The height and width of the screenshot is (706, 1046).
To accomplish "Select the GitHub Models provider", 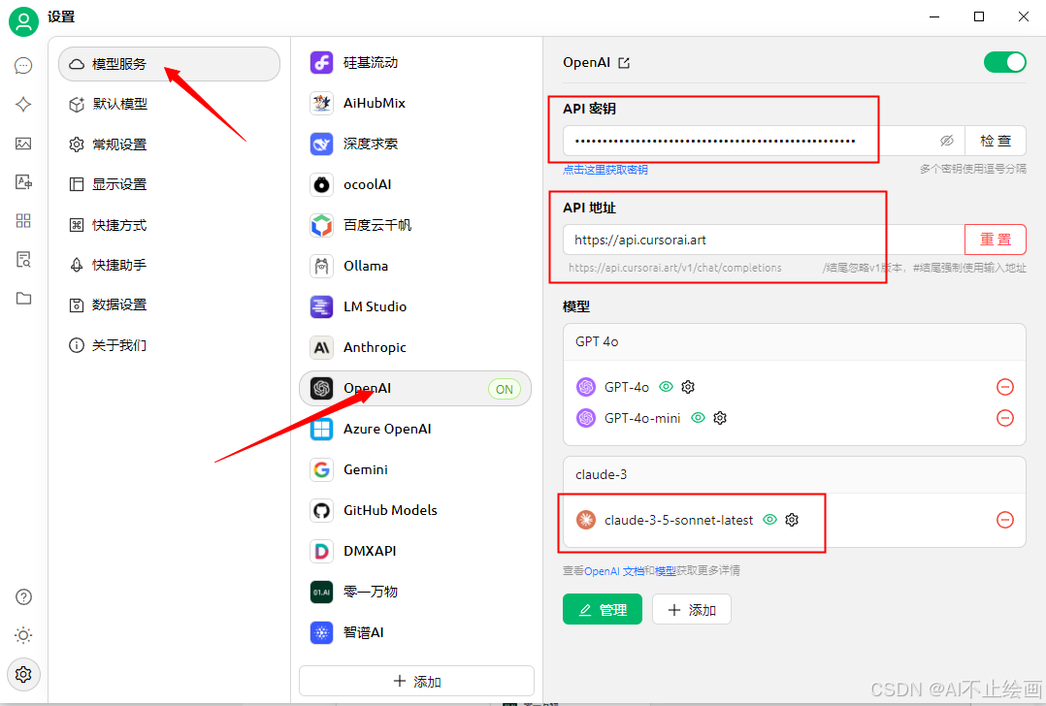I will click(x=415, y=510).
